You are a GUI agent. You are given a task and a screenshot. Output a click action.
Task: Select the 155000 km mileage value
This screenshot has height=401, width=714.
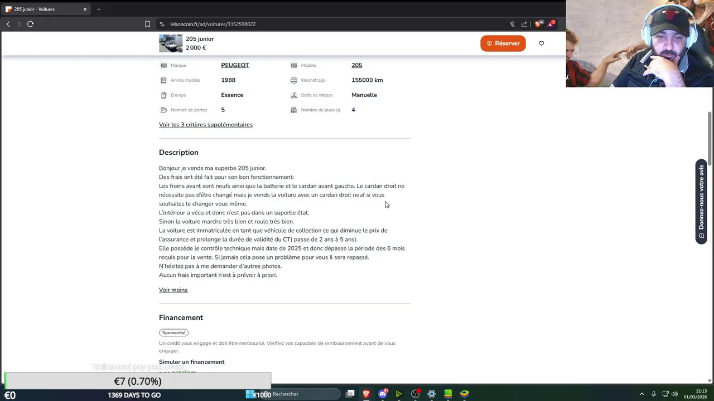(367, 80)
